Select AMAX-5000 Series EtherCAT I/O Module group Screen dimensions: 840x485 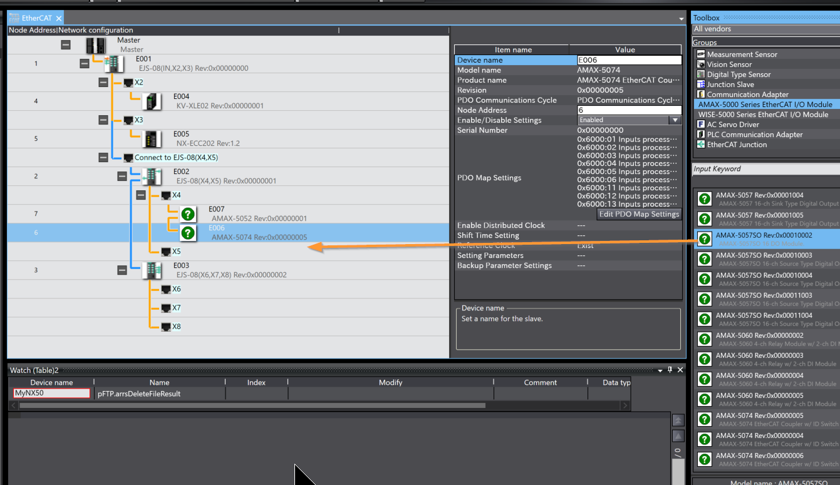[x=765, y=105]
